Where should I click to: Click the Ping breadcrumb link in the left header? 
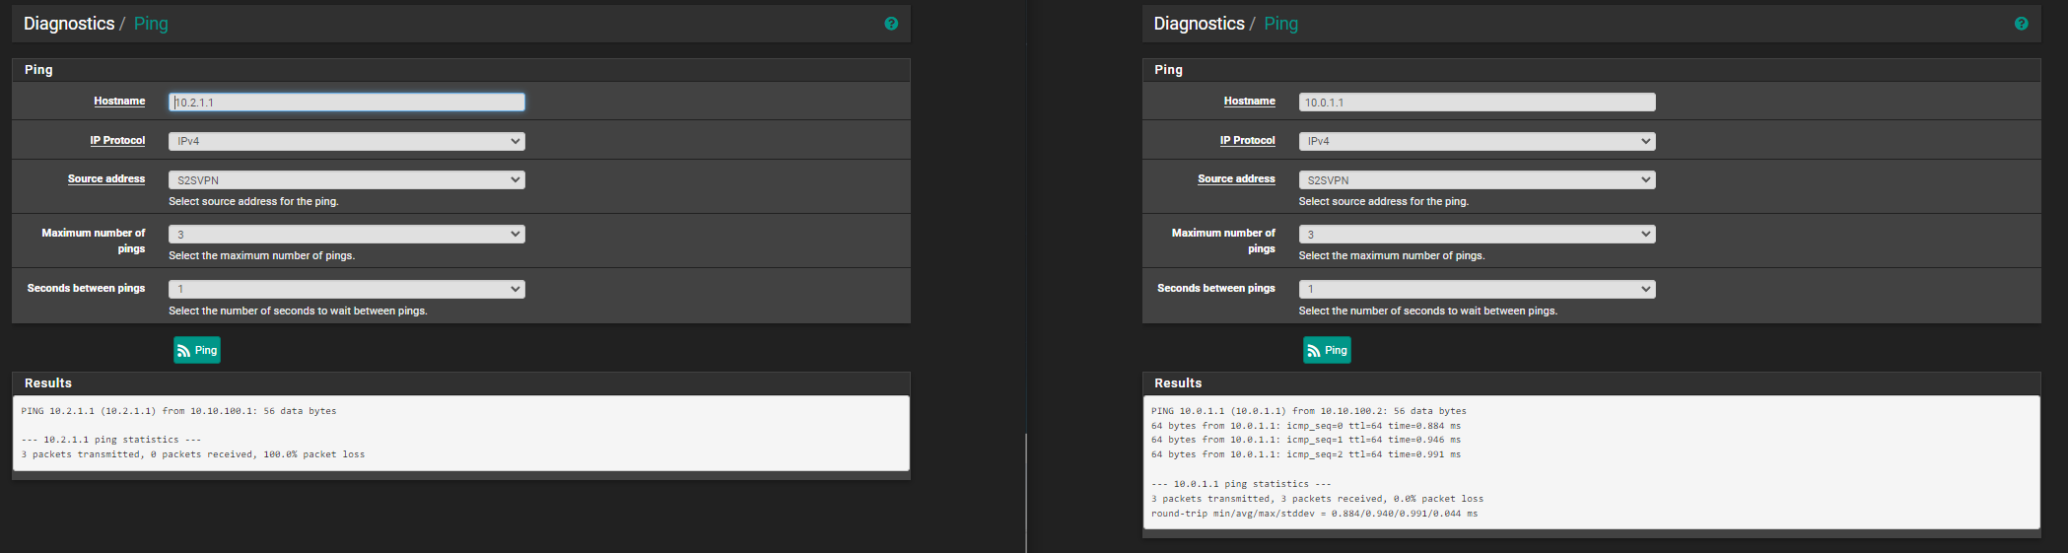(151, 24)
